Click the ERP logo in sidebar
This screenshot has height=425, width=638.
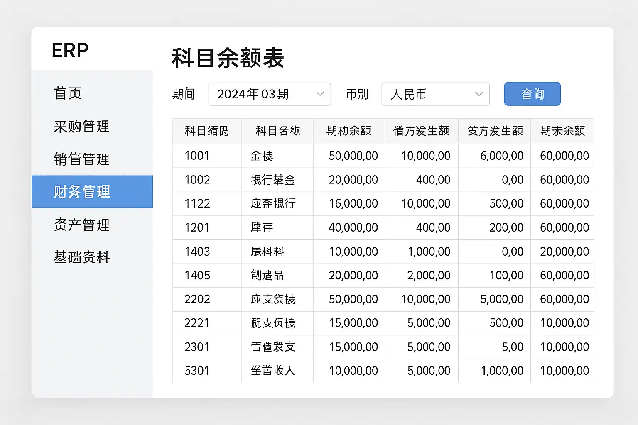[x=70, y=51]
